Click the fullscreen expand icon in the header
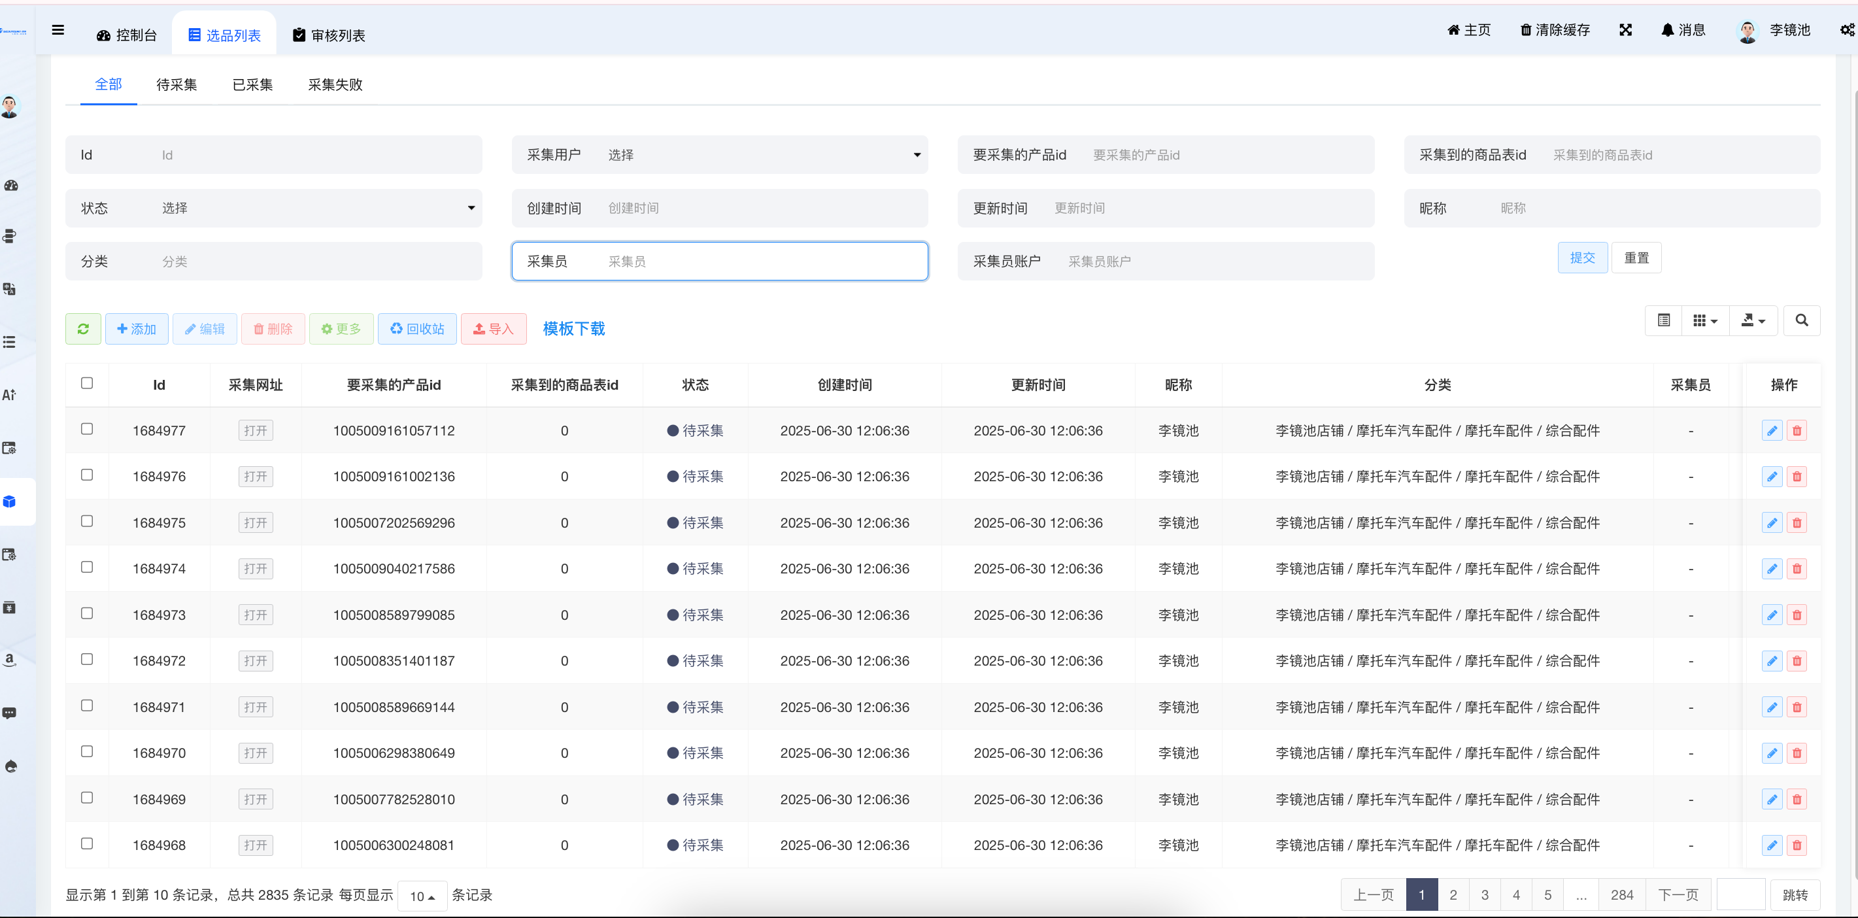 click(1625, 29)
